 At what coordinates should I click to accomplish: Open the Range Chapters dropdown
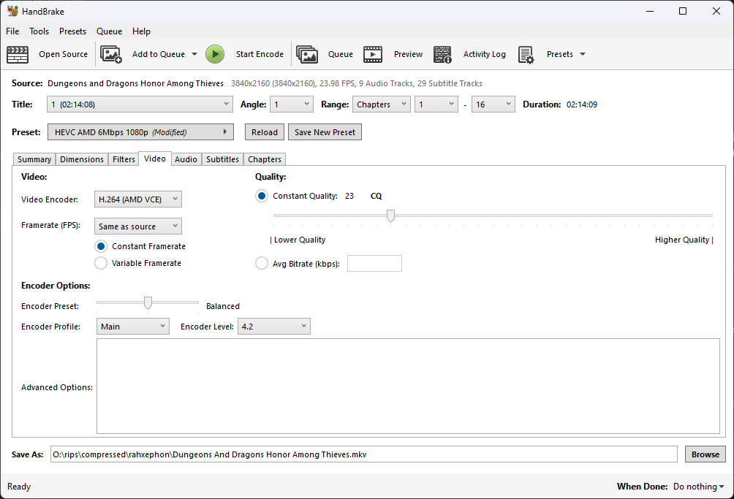tap(381, 104)
